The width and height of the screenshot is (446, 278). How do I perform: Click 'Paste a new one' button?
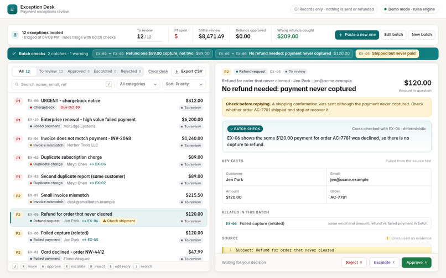(x=357, y=35)
